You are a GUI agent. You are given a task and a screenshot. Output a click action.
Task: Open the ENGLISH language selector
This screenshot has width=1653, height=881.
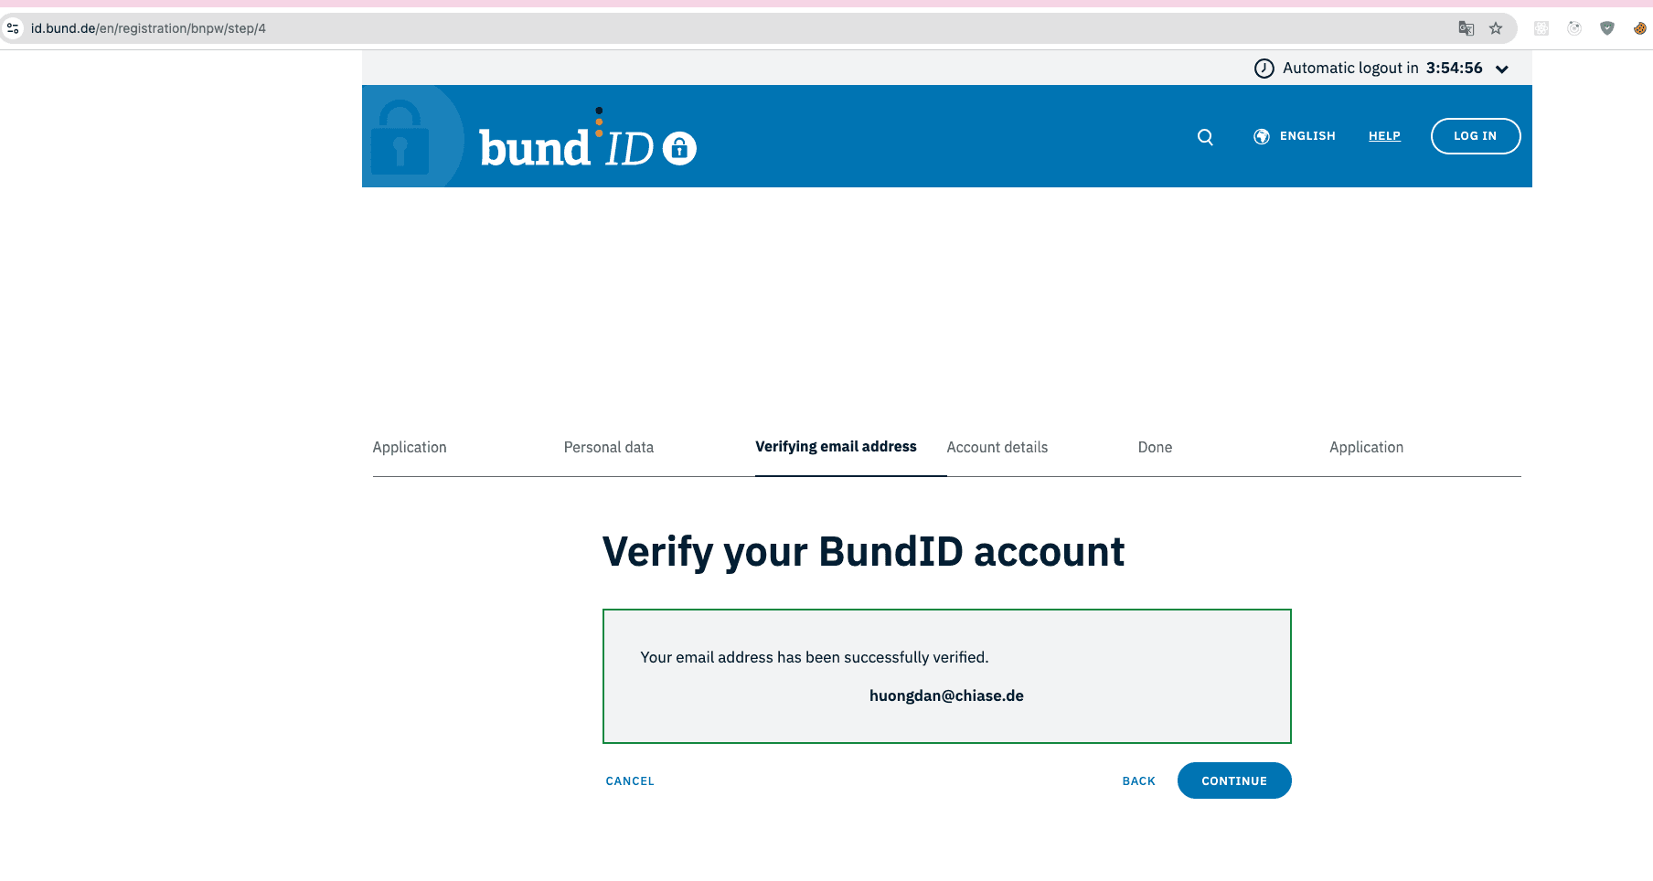click(1306, 136)
